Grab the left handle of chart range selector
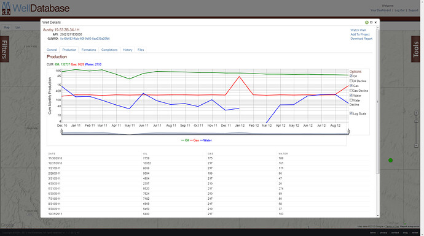This screenshot has height=236, width=424. [61, 131]
